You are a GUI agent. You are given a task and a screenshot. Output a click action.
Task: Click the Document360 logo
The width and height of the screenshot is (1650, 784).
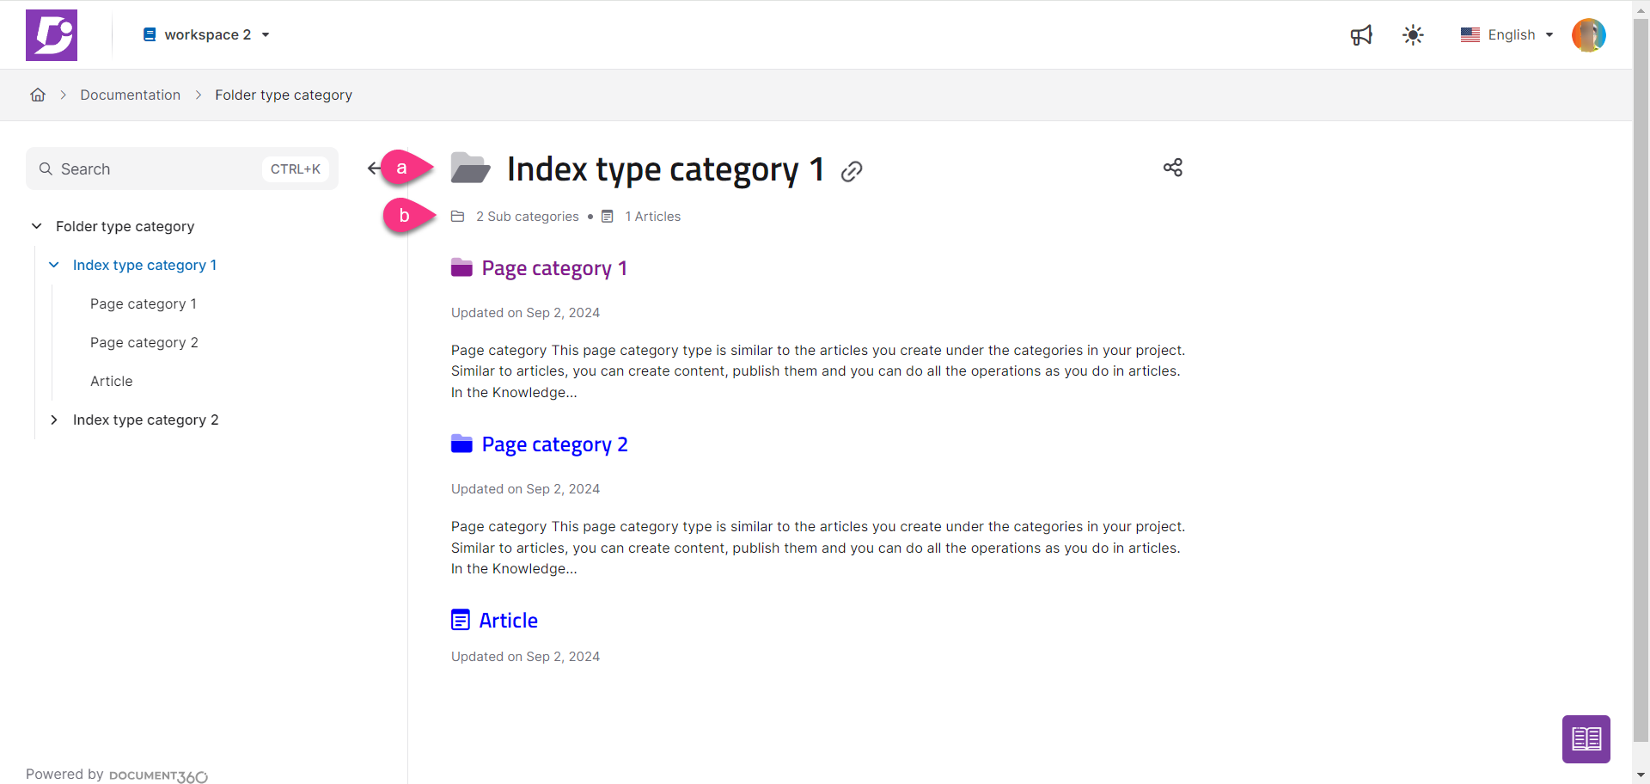(x=52, y=35)
